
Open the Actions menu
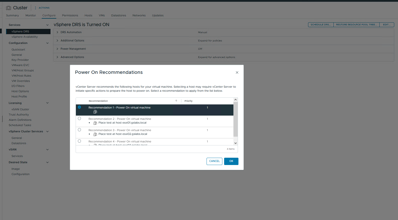point(44,8)
